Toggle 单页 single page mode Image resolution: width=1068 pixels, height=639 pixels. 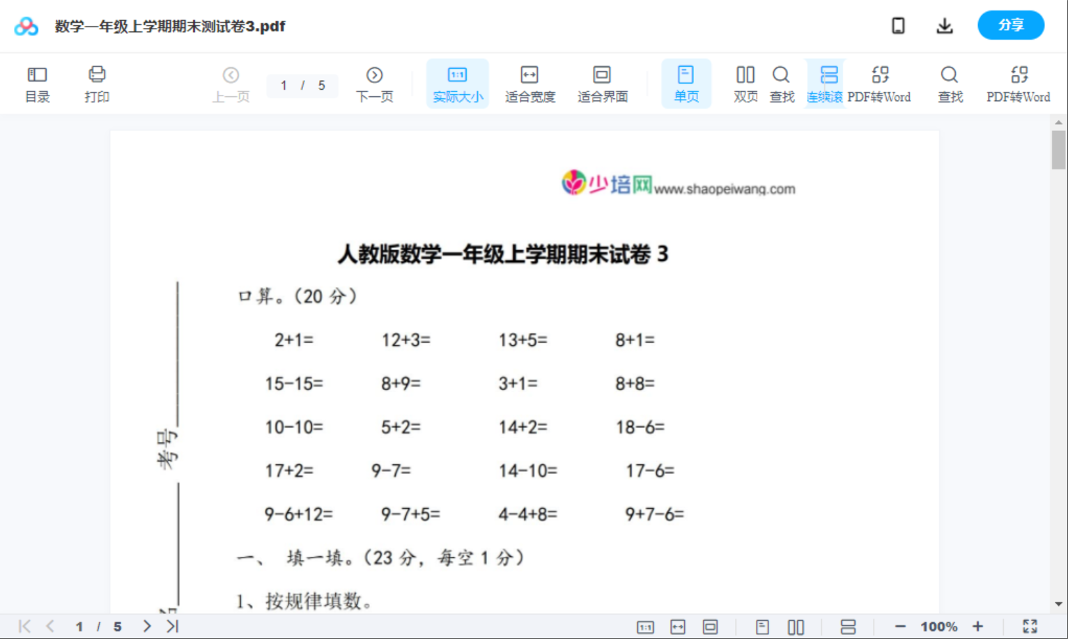[x=686, y=82]
